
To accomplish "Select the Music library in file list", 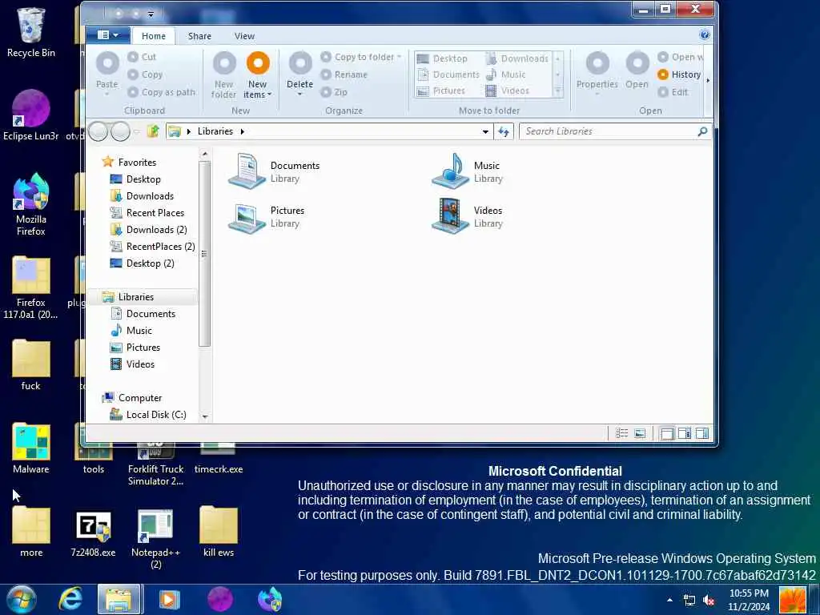I will (467, 171).
